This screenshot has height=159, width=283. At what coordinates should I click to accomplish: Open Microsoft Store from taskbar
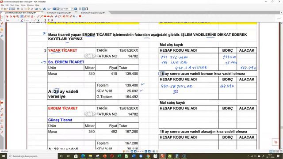pos(76,156)
